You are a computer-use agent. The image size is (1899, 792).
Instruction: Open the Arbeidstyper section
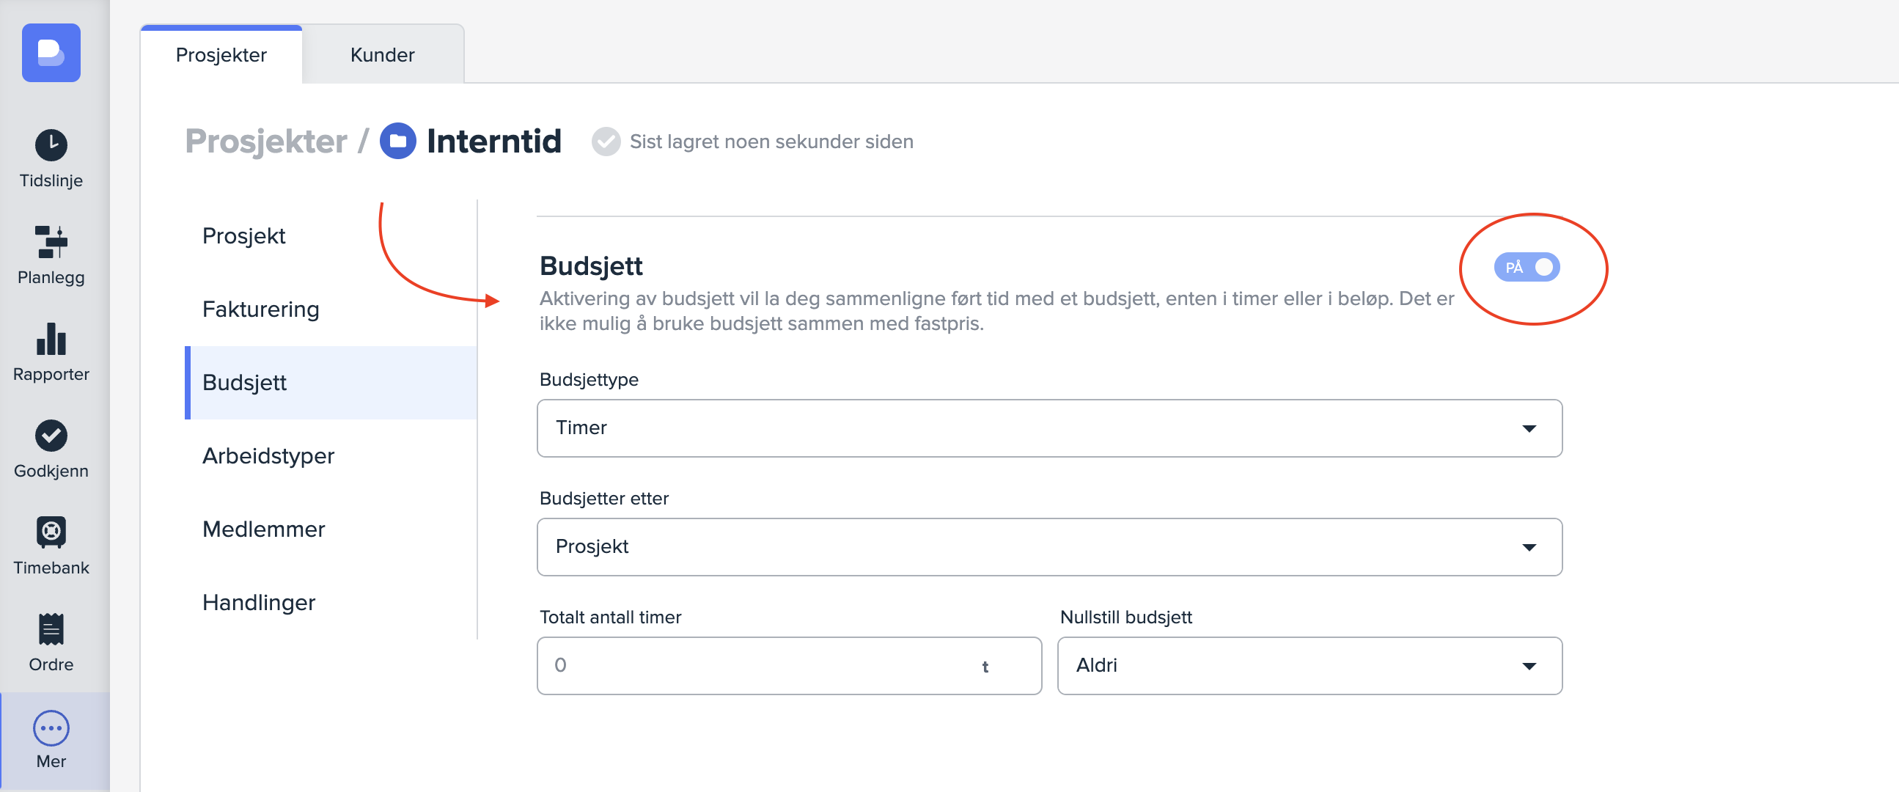(268, 455)
